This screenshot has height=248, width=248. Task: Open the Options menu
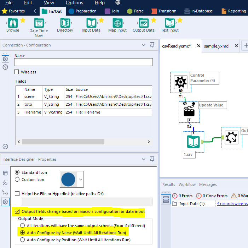coord(74,3)
